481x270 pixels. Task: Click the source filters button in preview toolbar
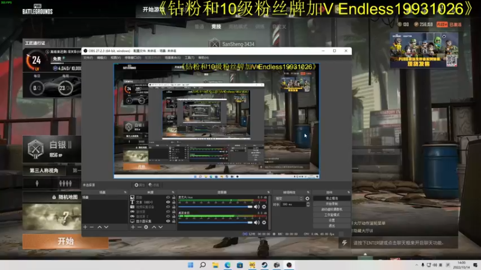pyautogui.click(x=154, y=185)
